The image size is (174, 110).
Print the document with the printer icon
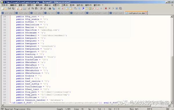(x=24, y=8)
